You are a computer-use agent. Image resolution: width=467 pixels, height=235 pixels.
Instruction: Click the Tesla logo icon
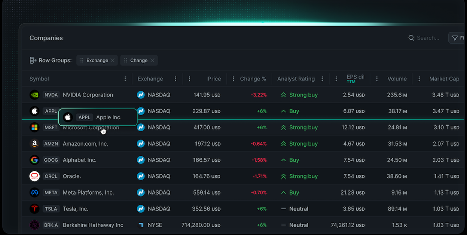pyautogui.click(x=34, y=209)
